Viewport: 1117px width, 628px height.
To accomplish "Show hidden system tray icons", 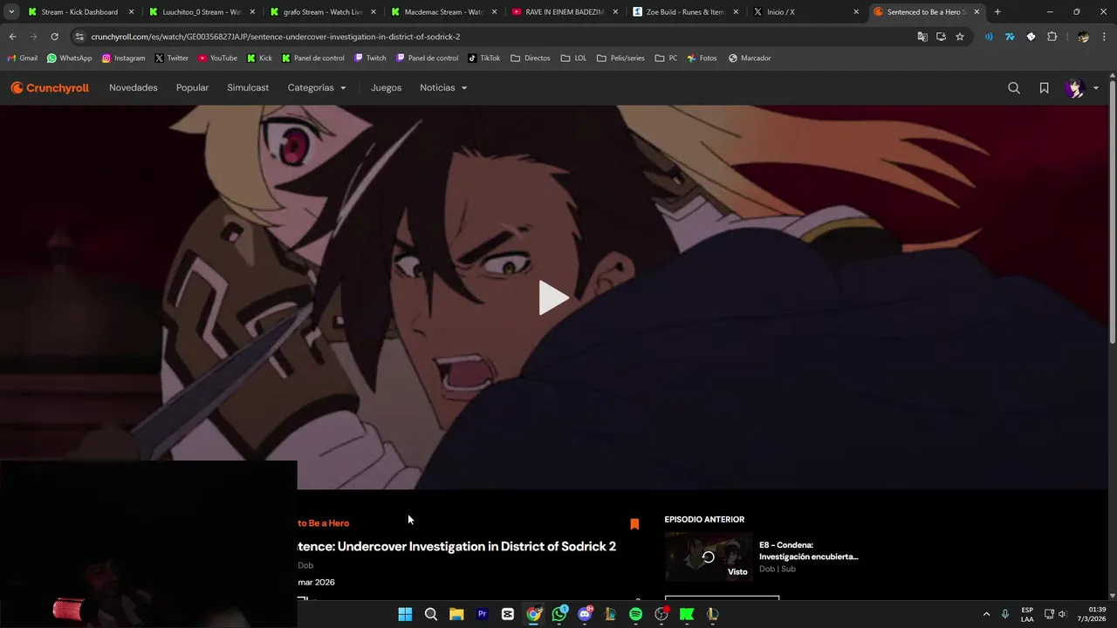I will tap(986, 614).
